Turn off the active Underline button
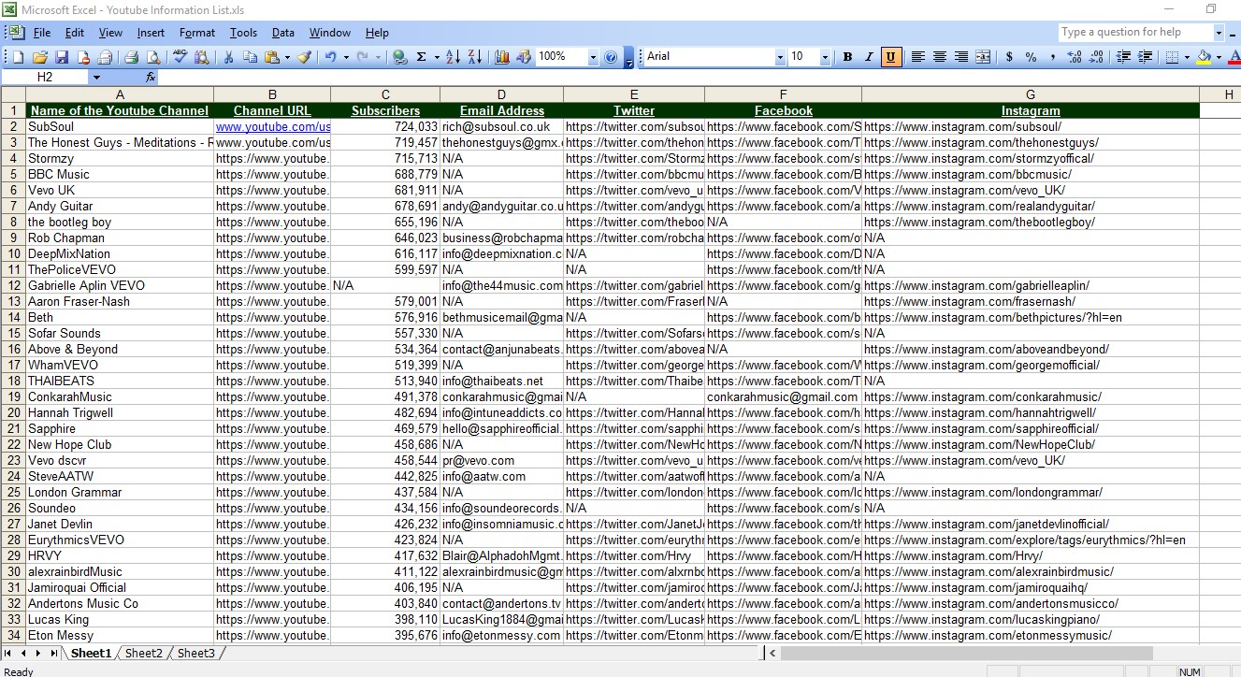Image resolution: width=1241 pixels, height=677 pixels. pyautogui.click(x=890, y=57)
